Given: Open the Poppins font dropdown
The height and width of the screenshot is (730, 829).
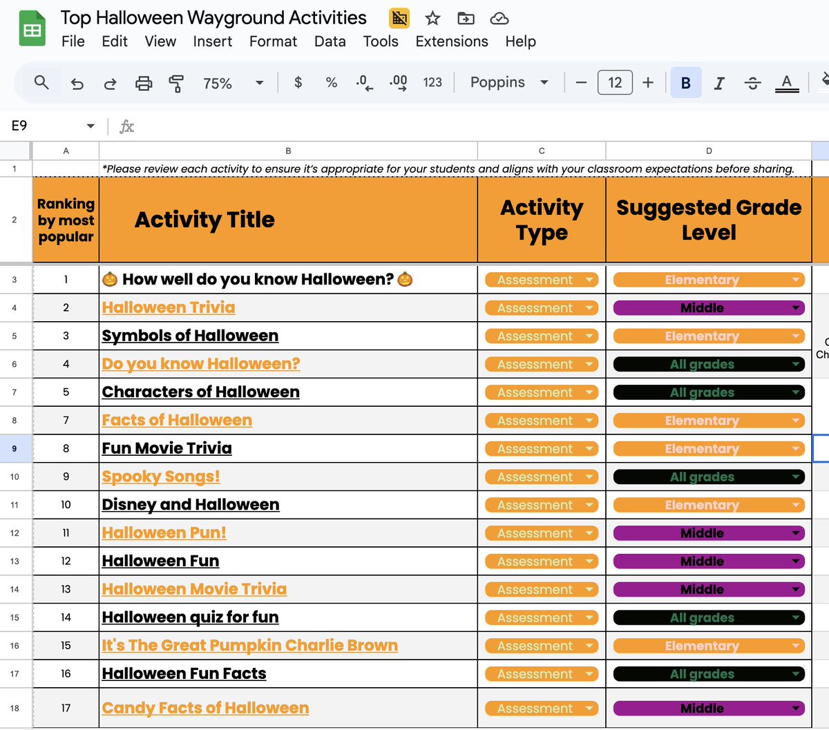Looking at the screenshot, I should pyautogui.click(x=509, y=83).
